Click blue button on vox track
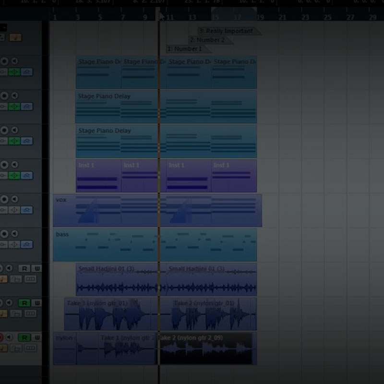This screenshot has height=384, width=384. [27, 210]
